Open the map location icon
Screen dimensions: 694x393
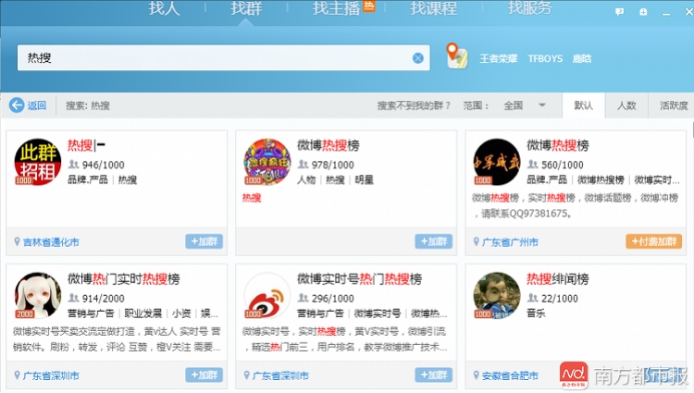pyautogui.click(x=457, y=55)
